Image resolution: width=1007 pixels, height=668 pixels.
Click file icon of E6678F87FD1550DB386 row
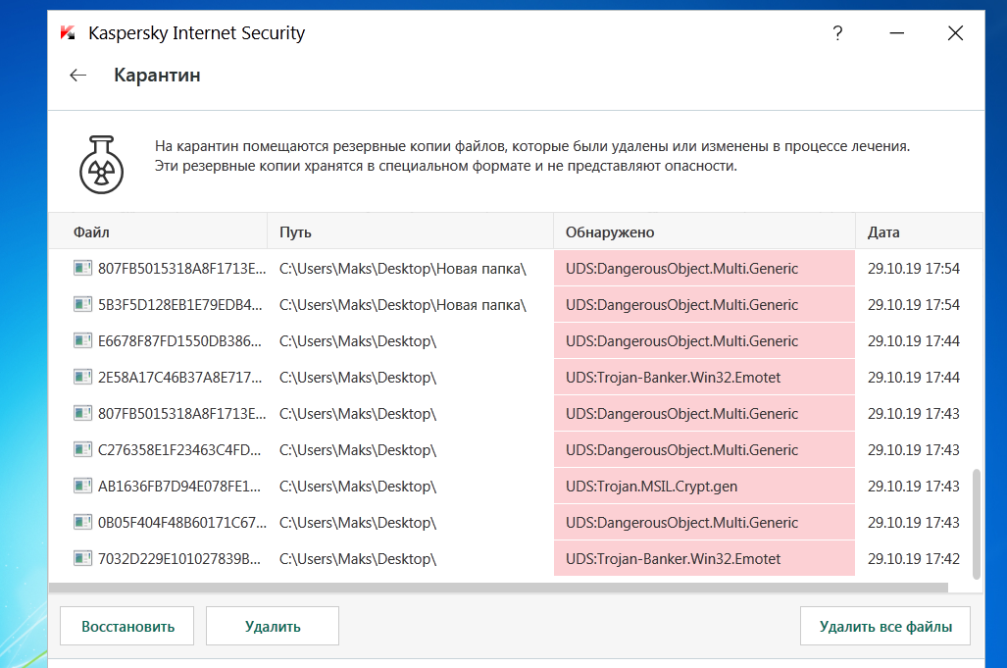[x=82, y=340]
